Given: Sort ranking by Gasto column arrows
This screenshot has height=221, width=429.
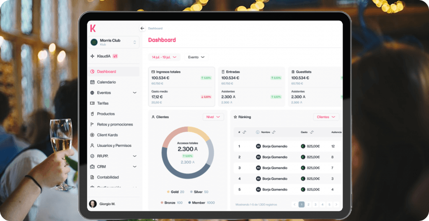Looking at the screenshot, I should (x=312, y=132).
